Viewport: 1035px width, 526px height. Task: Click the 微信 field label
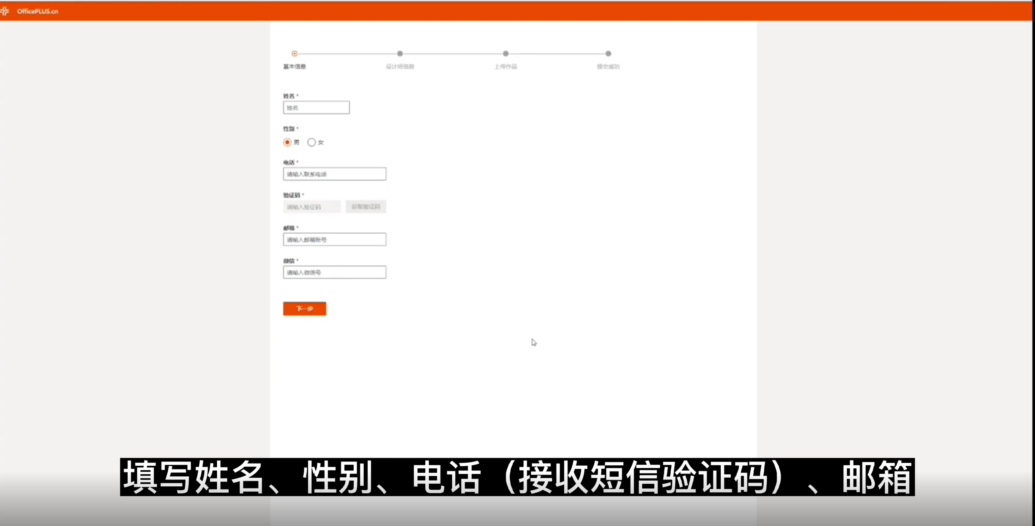(289, 261)
